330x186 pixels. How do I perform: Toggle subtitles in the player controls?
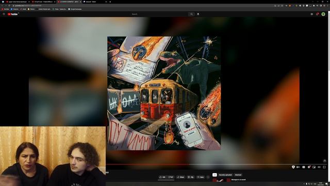click(x=304, y=167)
